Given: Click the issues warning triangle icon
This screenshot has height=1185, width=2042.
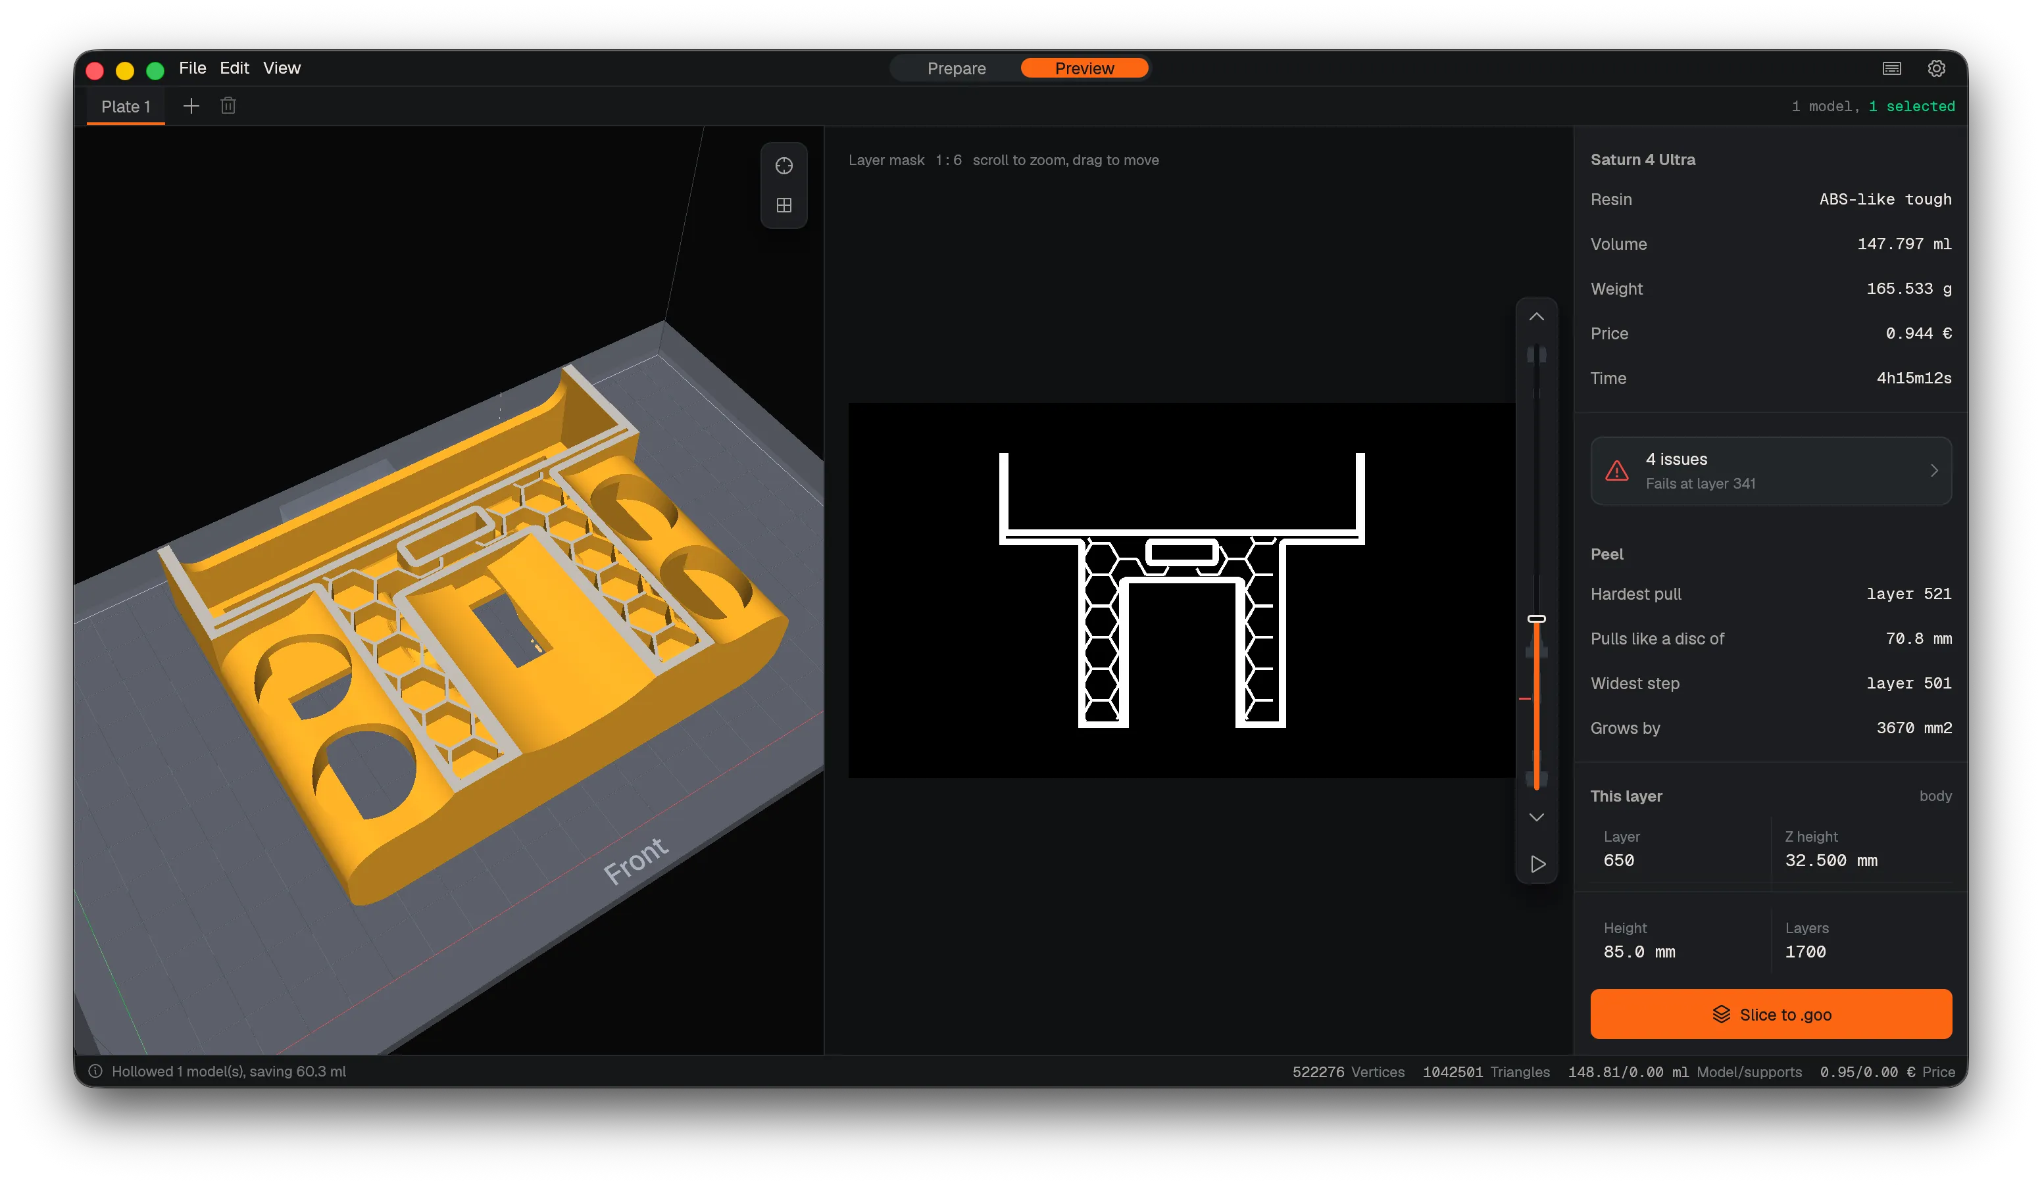Looking at the screenshot, I should tap(1616, 471).
